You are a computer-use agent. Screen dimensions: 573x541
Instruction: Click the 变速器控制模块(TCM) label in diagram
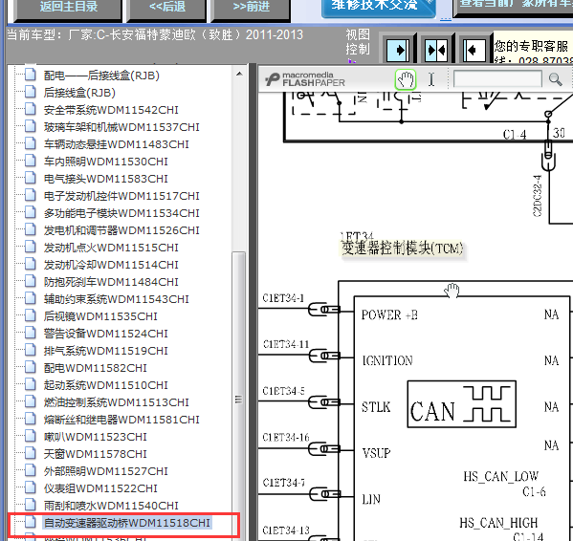click(x=403, y=249)
